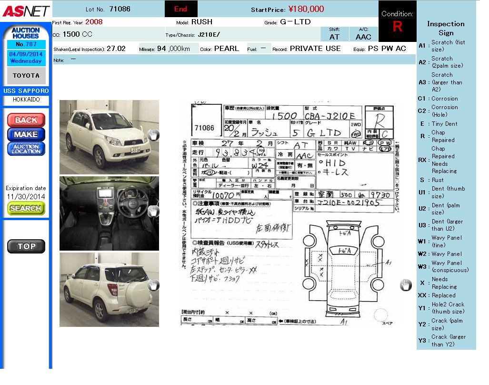Click the 1500 CC engine value
The width and height of the screenshot is (489, 385).
coord(77,34)
